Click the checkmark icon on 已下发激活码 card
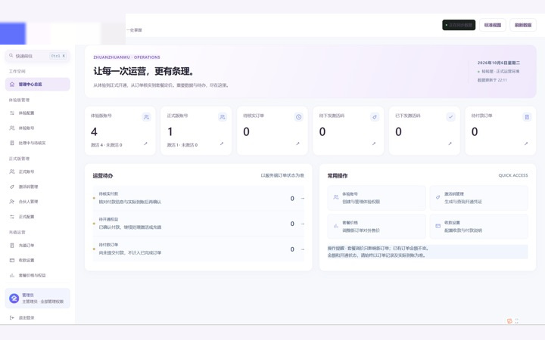 (x=451, y=117)
